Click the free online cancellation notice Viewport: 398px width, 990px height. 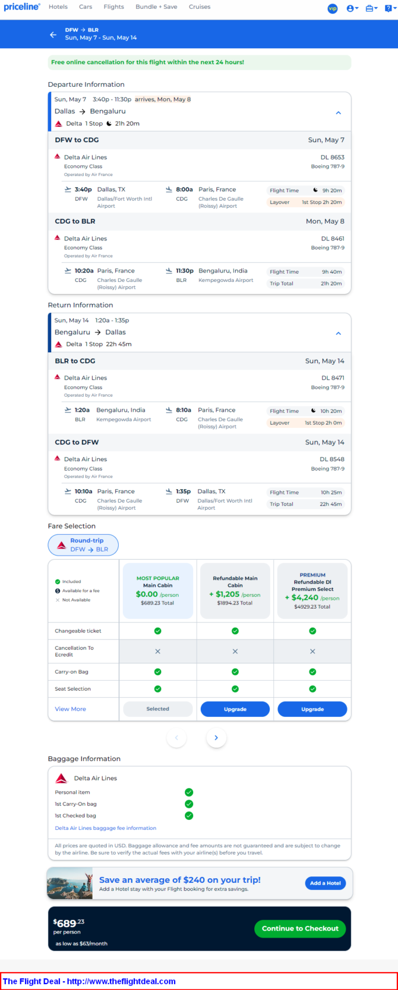coord(200,62)
